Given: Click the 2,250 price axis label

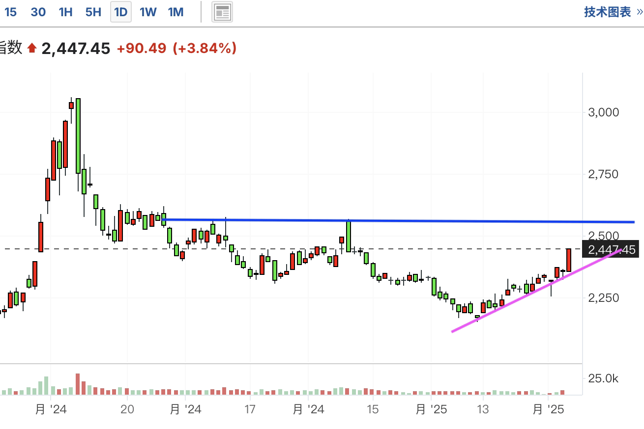Looking at the screenshot, I should click(x=604, y=298).
